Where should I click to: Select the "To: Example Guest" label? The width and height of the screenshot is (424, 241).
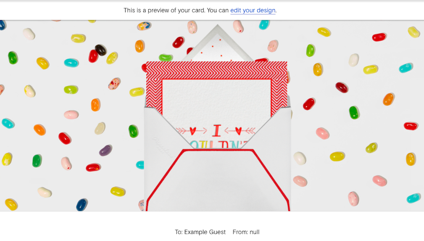tap(200, 232)
